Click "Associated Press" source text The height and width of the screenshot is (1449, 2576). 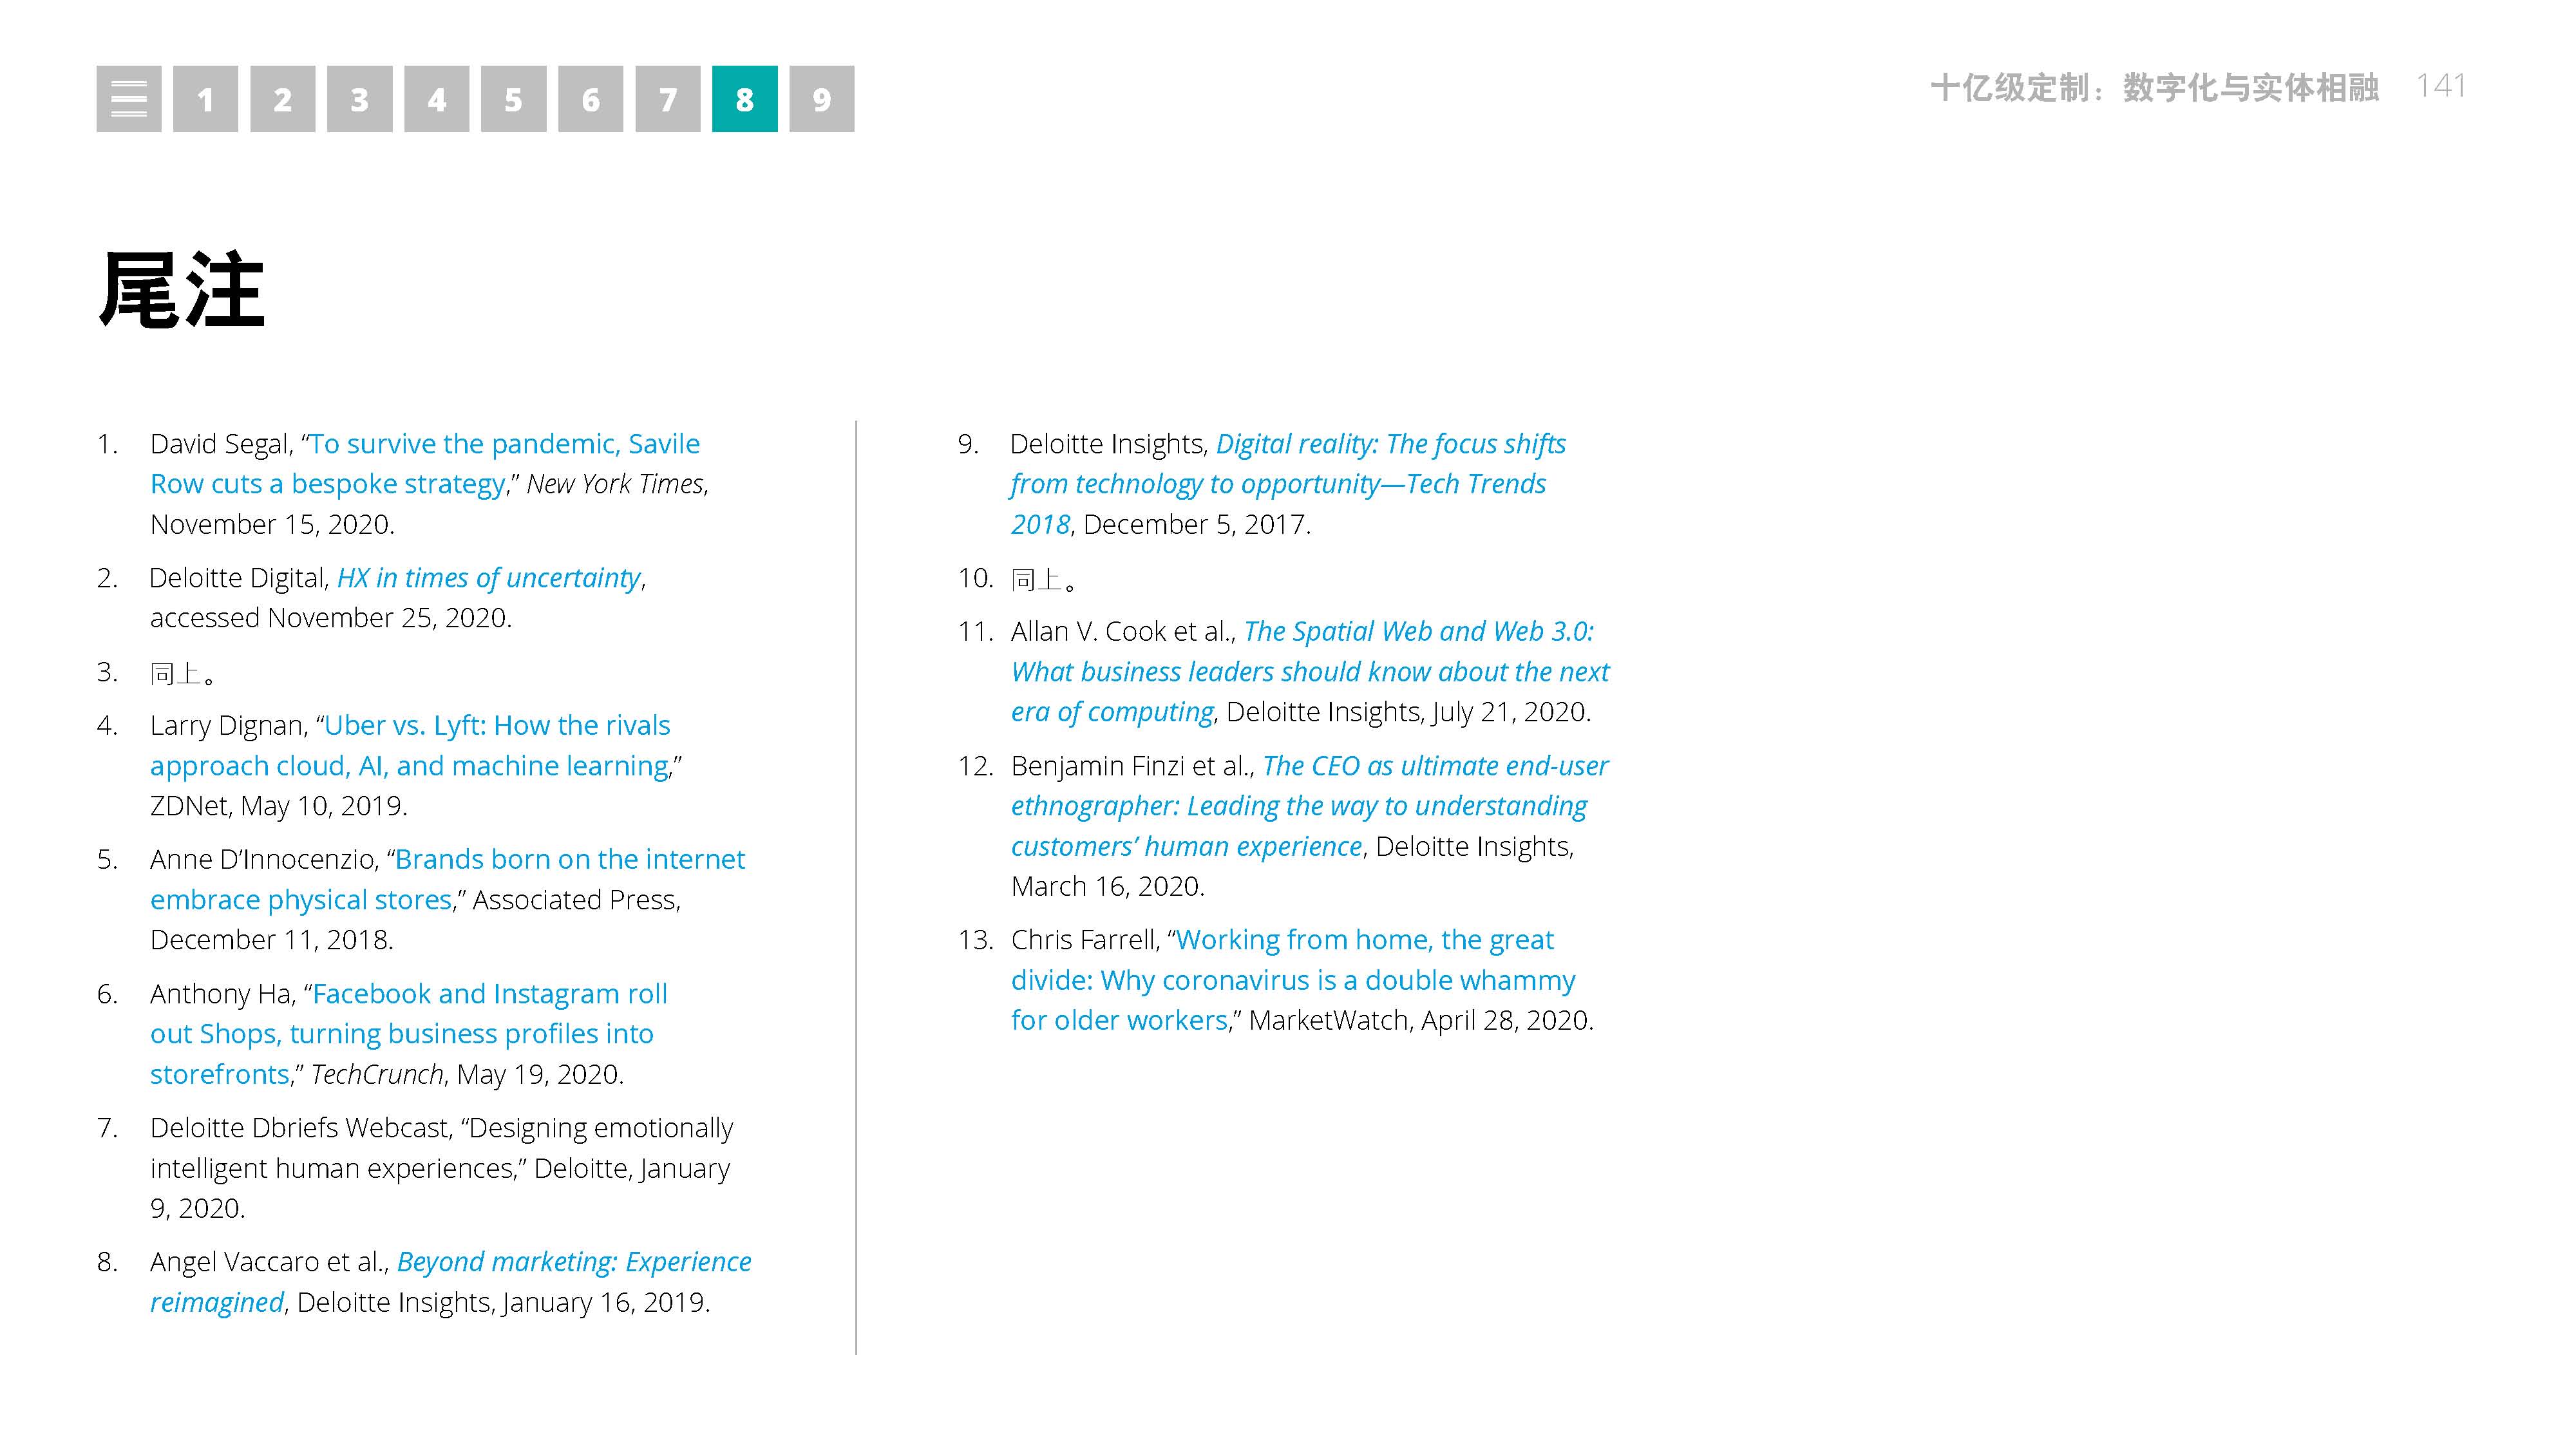(575, 900)
